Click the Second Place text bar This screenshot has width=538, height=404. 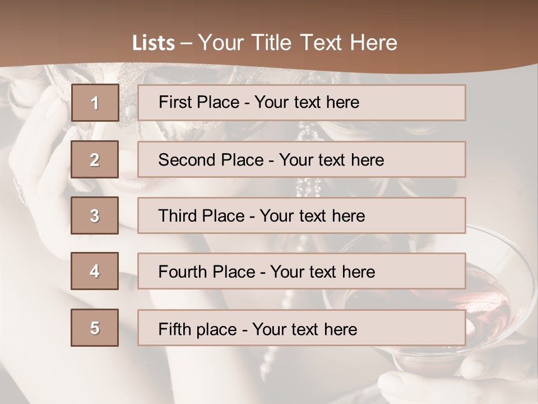(x=302, y=159)
